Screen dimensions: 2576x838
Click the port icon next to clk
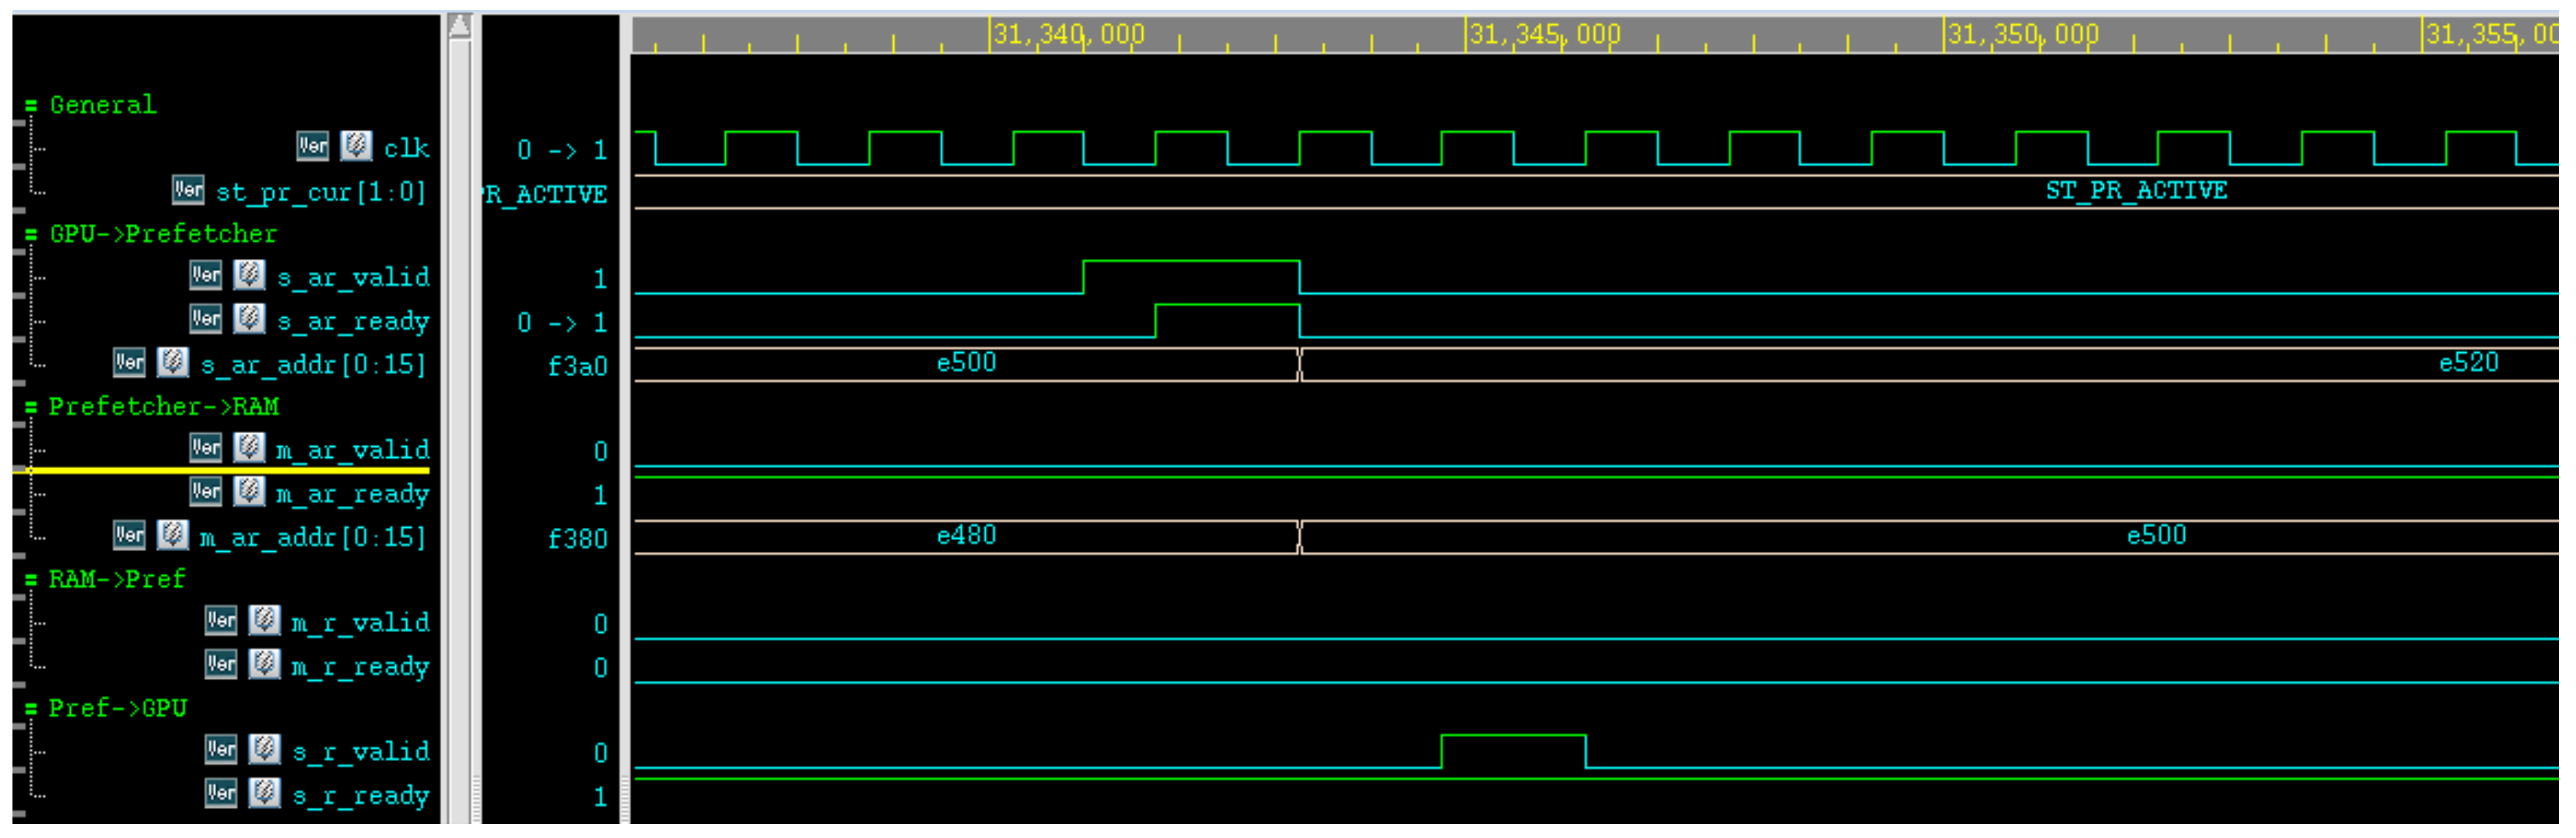(356, 147)
